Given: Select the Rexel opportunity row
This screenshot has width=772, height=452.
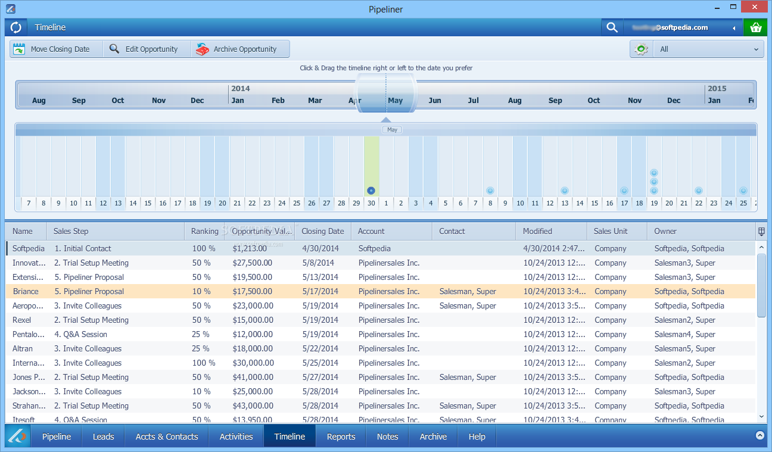Looking at the screenshot, I should click(381, 320).
